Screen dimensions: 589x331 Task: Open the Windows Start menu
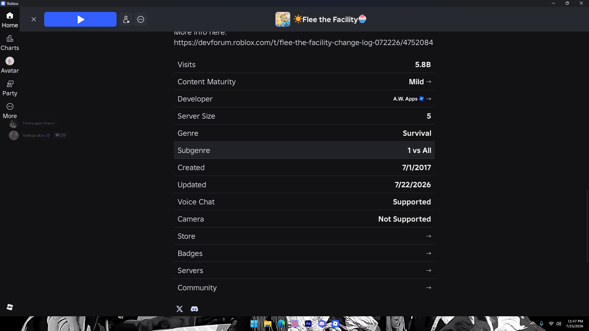pos(254,324)
